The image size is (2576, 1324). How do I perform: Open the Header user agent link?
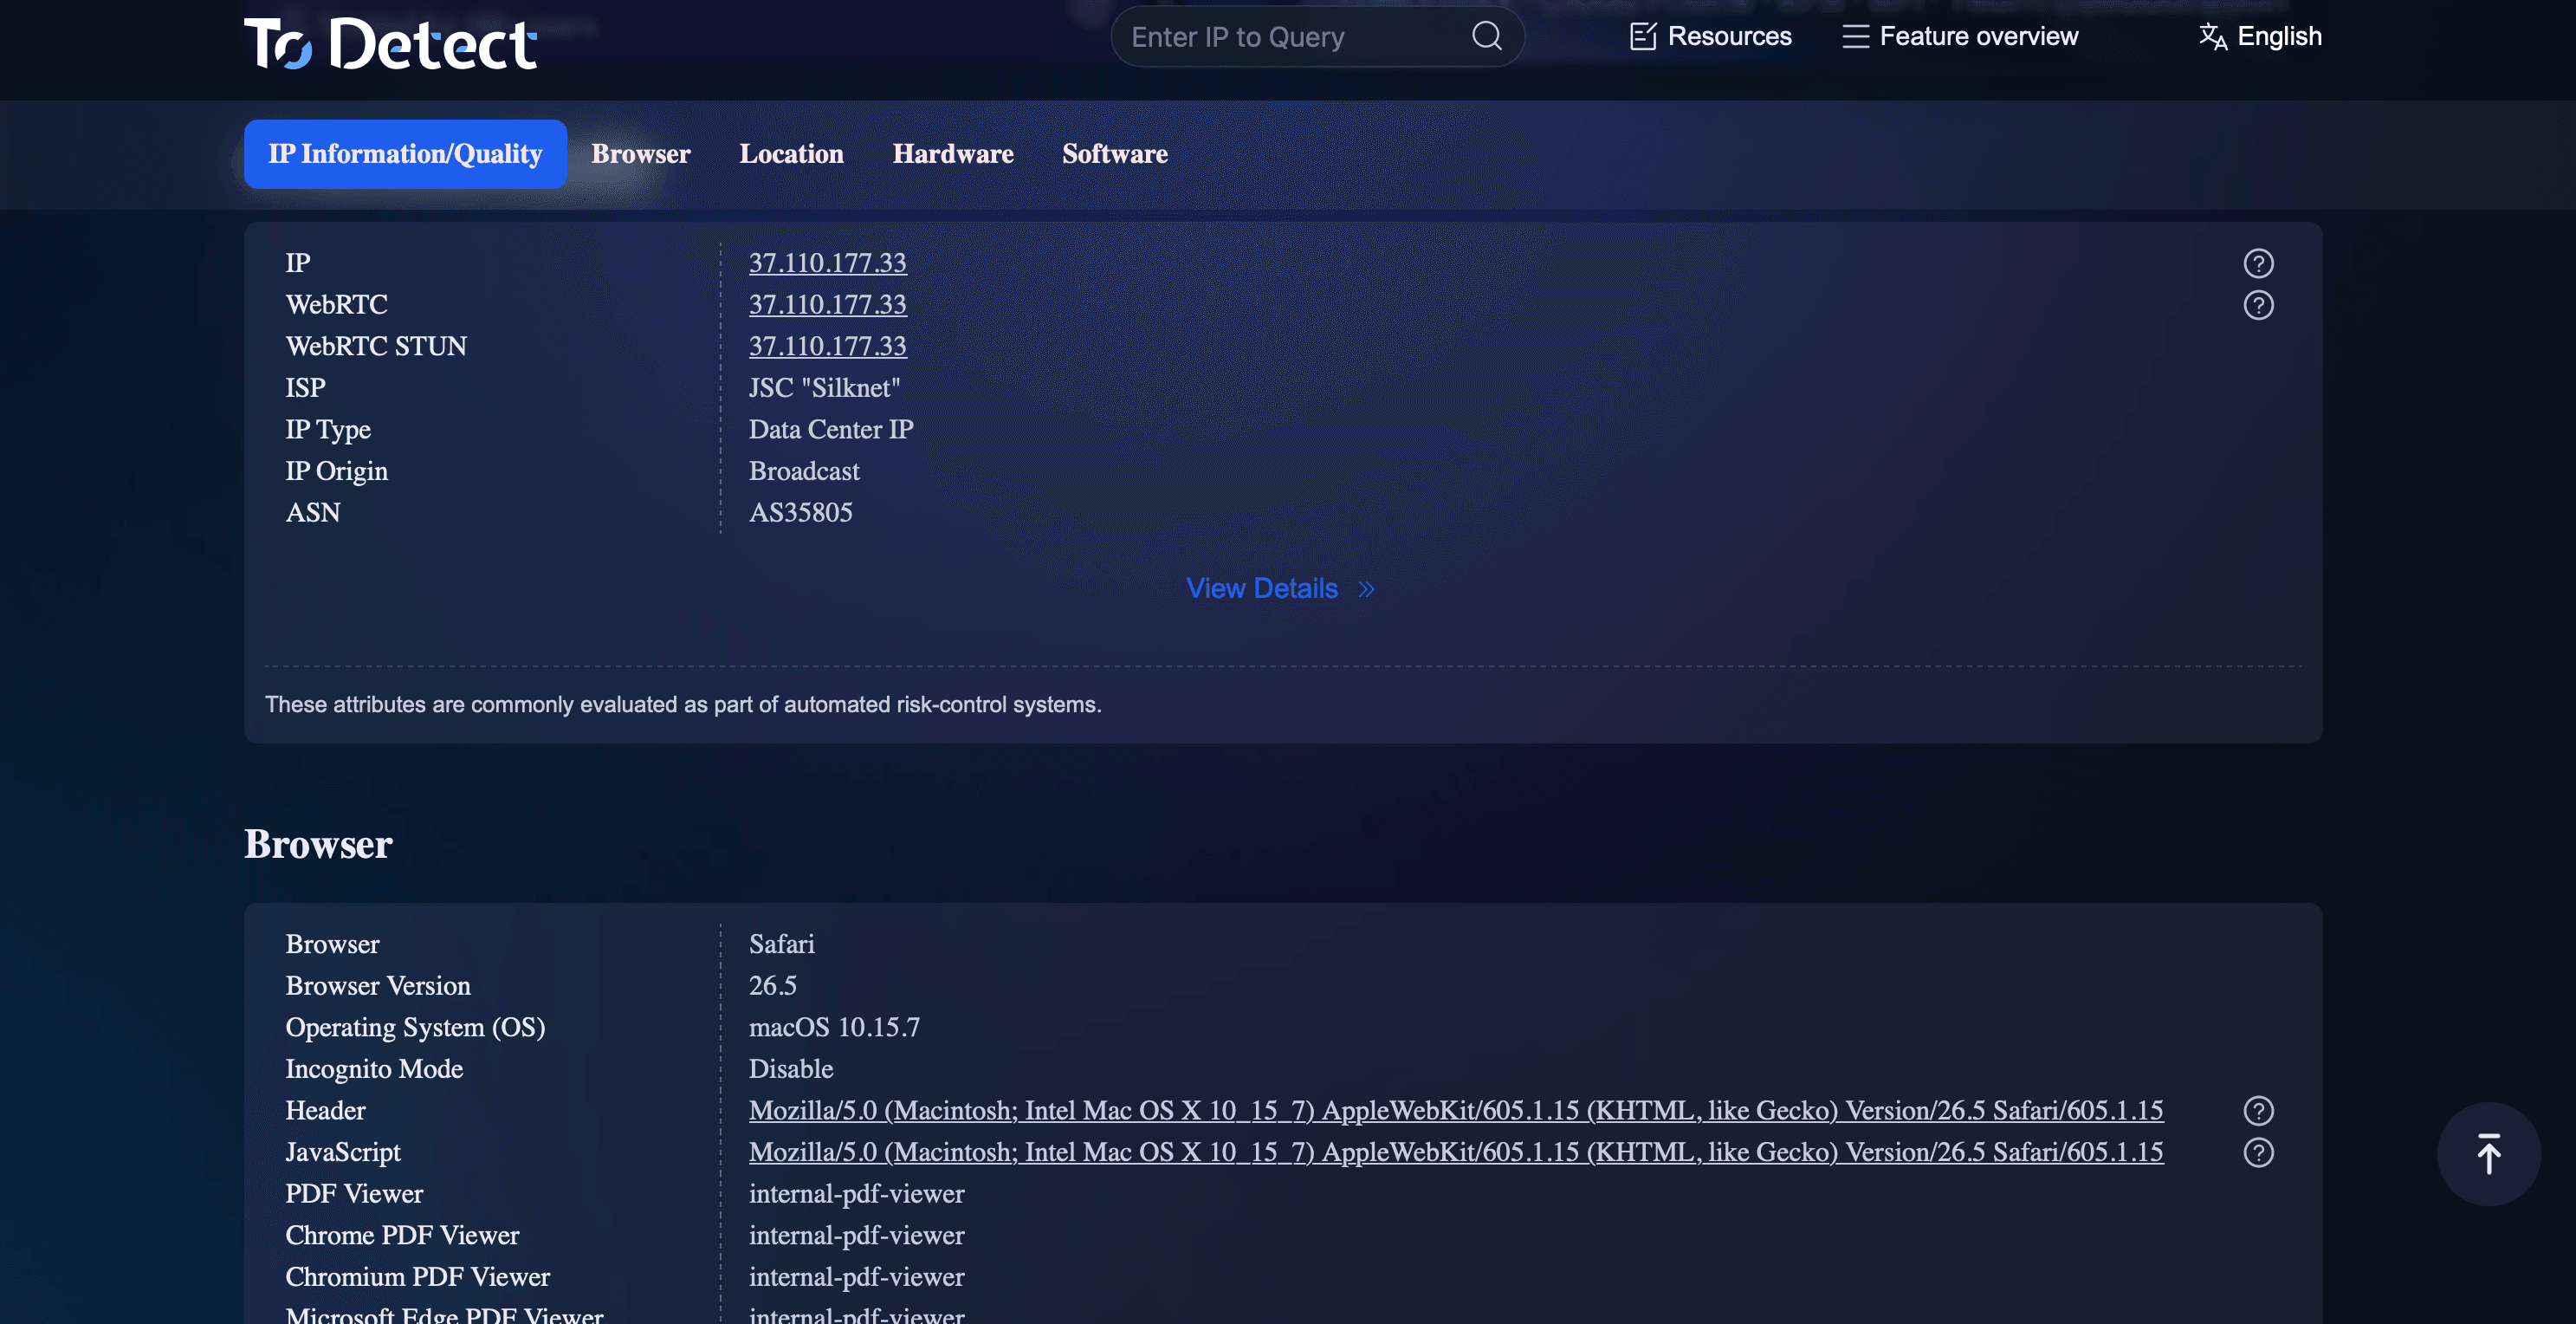1455,1110
